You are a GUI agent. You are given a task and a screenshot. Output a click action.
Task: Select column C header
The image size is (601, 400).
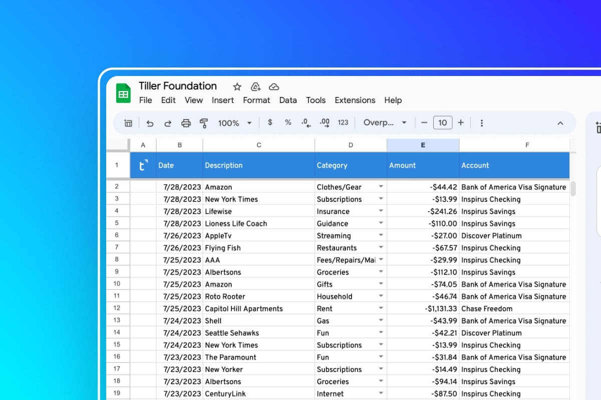(x=259, y=145)
